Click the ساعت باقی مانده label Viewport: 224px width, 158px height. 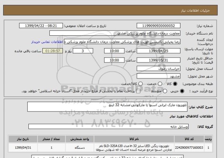coord(28,51)
